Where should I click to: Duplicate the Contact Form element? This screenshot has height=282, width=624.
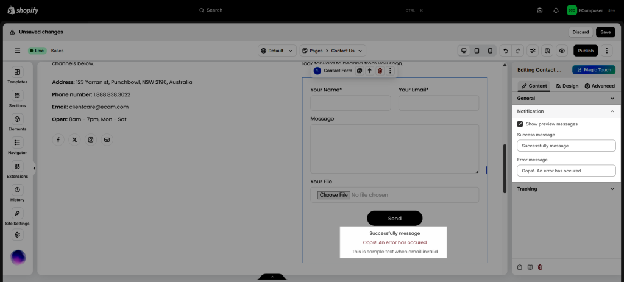tap(360, 71)
